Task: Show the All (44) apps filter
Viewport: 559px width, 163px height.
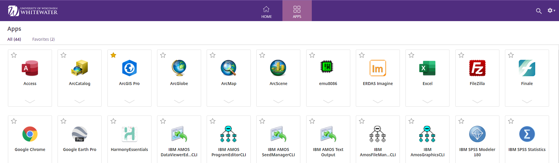Action: pos(14,39)
